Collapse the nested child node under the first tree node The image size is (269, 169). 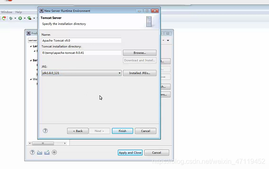(x=35, y=51)
